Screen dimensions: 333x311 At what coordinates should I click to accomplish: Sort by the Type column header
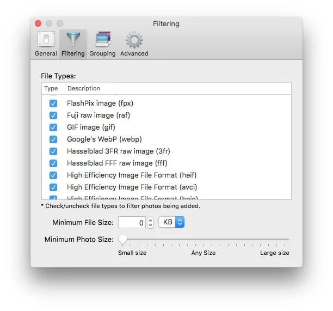[x=51, y=88]
